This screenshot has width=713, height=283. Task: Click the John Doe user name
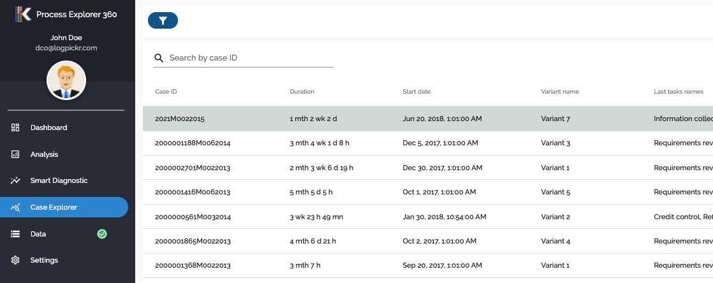click(66, 38)
